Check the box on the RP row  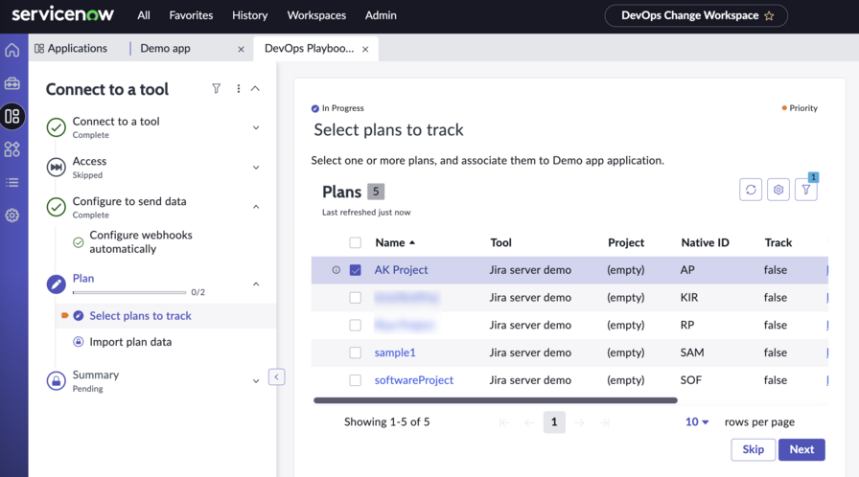coord(356,325)
